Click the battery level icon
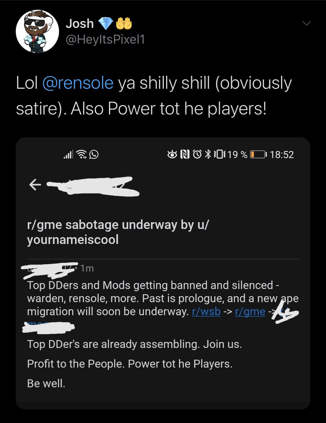Viewport: 326px width, 423px height. point(259,155)
